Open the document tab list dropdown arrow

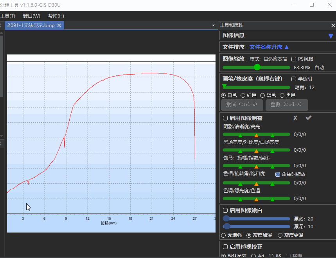(213, 25)
